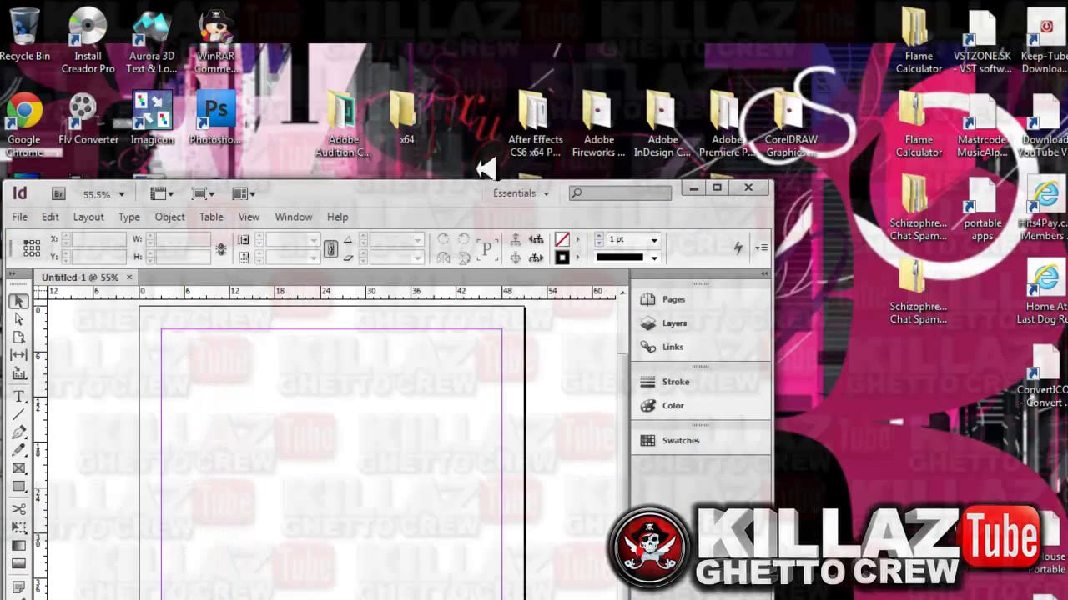Viewport: 1068px width, 600px height.
Task: Select the Direct Selection tool
Action: click(18, 319)
